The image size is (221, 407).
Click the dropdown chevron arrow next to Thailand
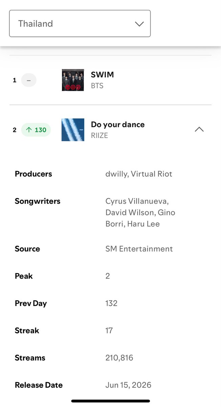(x=139, y=24)
